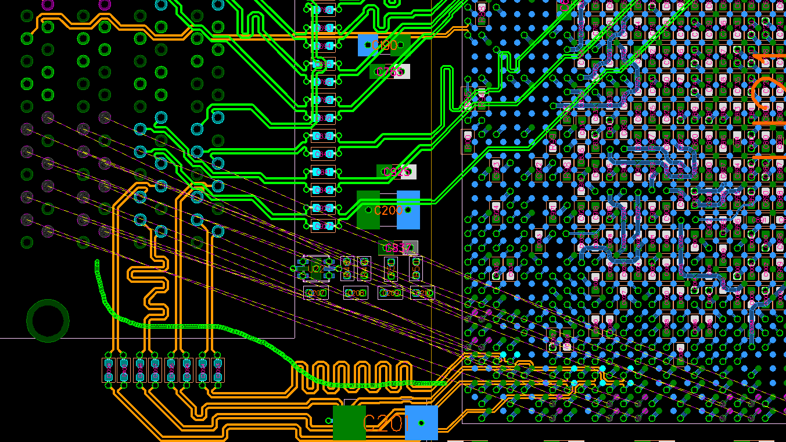Select the blue pad of C200
This screenshot has width=786, height=442.
[x=409, y=209]
